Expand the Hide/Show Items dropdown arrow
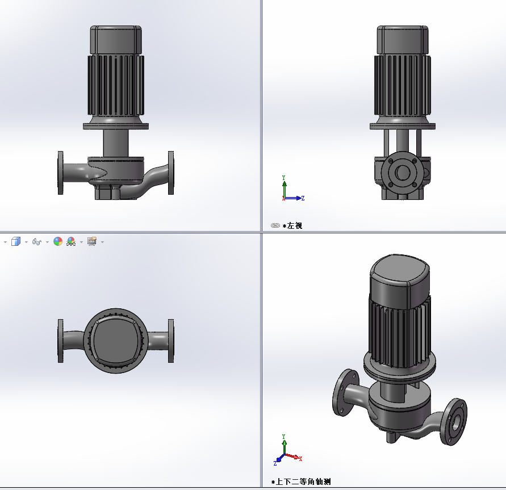 (x=48, y=242)
